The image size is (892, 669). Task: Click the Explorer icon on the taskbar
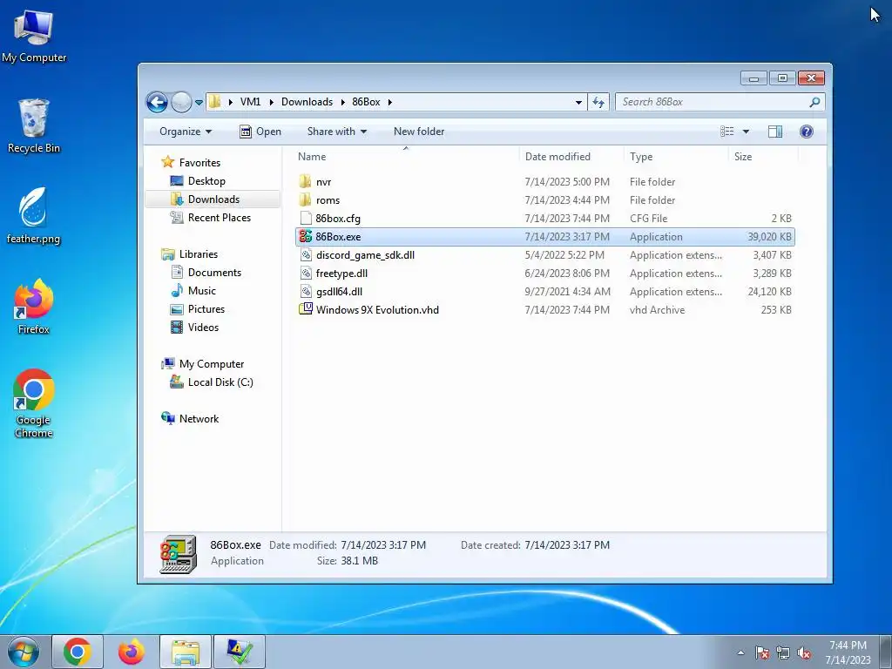186,652
